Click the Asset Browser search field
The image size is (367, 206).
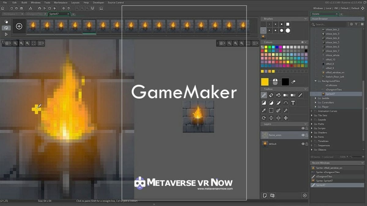pyautogui.click(x=329, y=24)
